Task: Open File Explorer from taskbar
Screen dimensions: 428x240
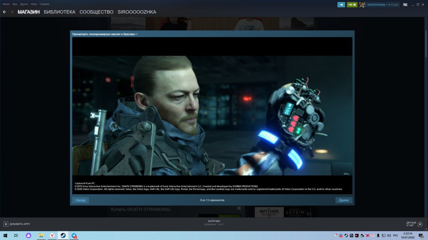Action: [41, 236]
